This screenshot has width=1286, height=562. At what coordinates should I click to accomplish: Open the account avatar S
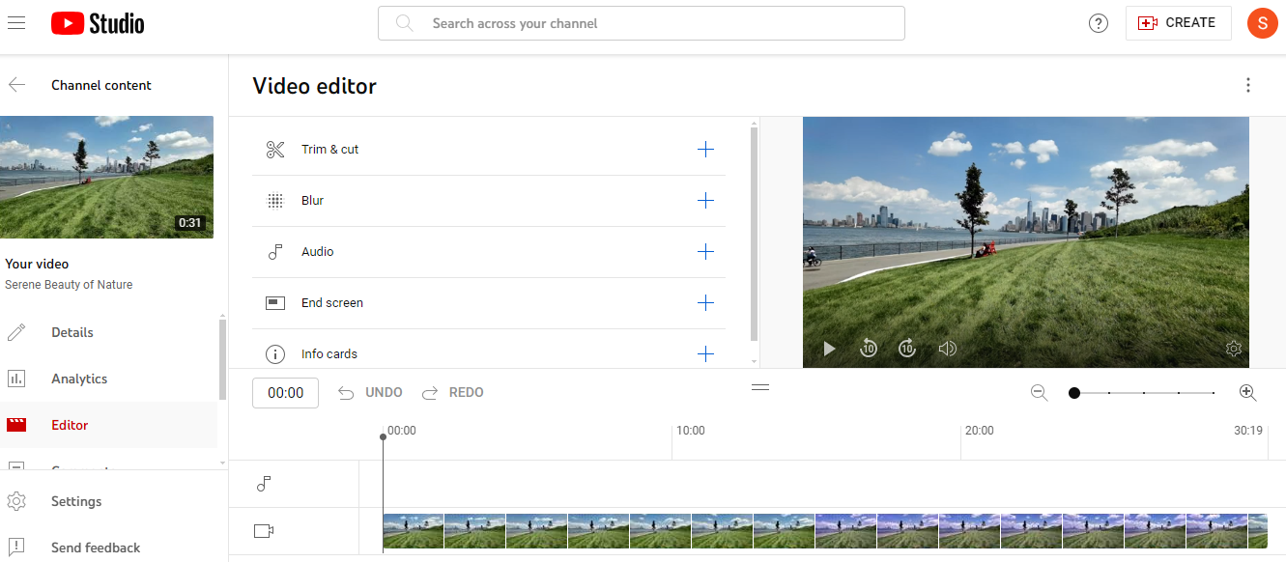(1262, 23)
